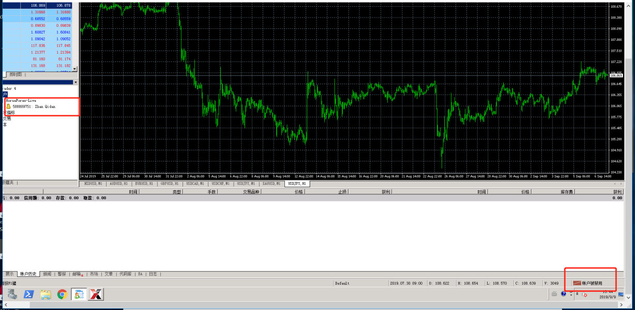Click the blue help question mark icon
Screen dimensions: 635x310
pos(564,294)
